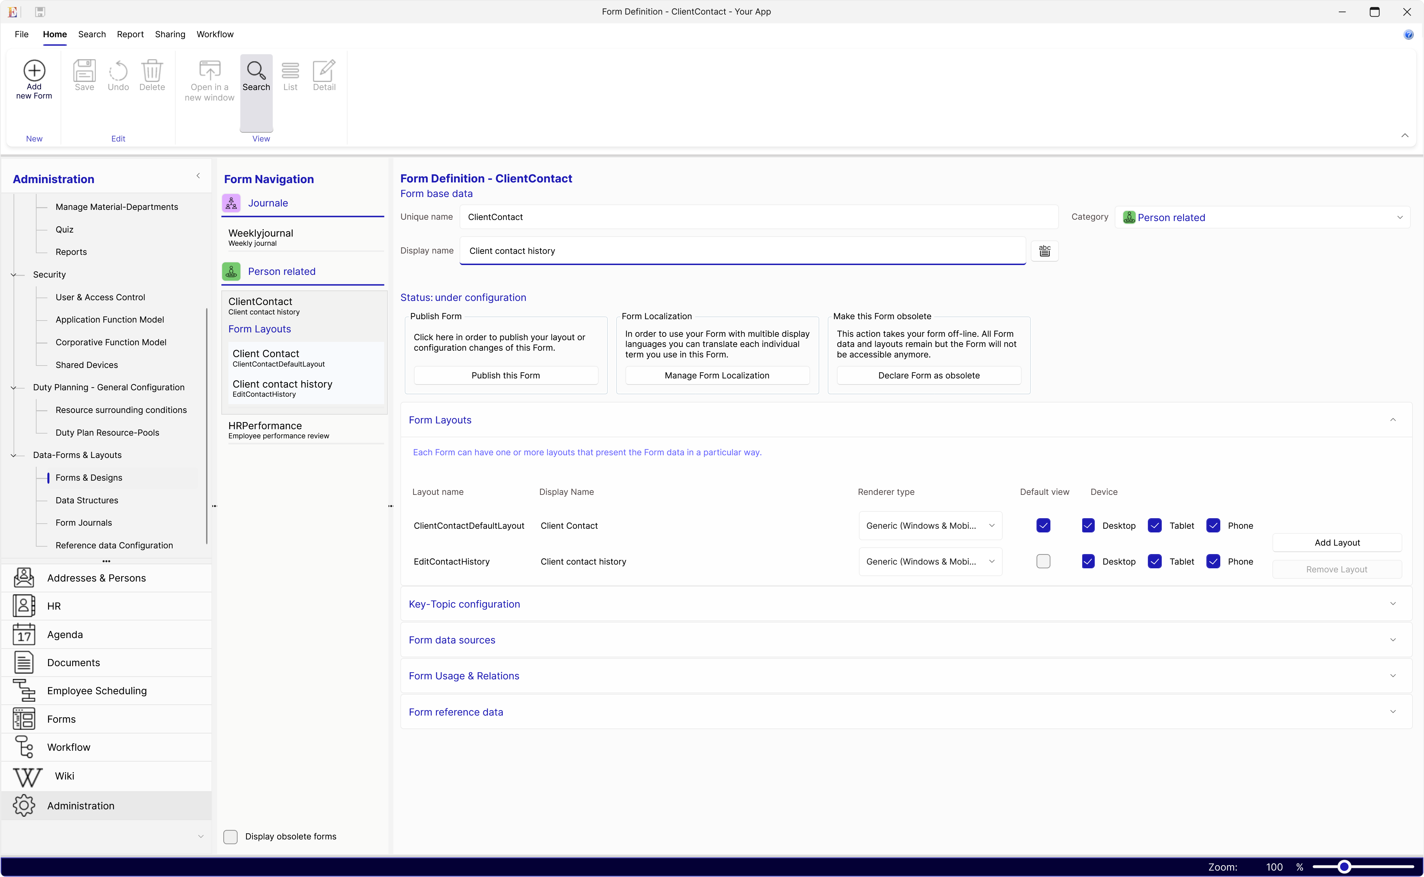Open Renderer type dropdown for ClientContactDefaultLayout
Image resolution: width=1424 pixels, height=877 pixels.
(x=930, y=526)
